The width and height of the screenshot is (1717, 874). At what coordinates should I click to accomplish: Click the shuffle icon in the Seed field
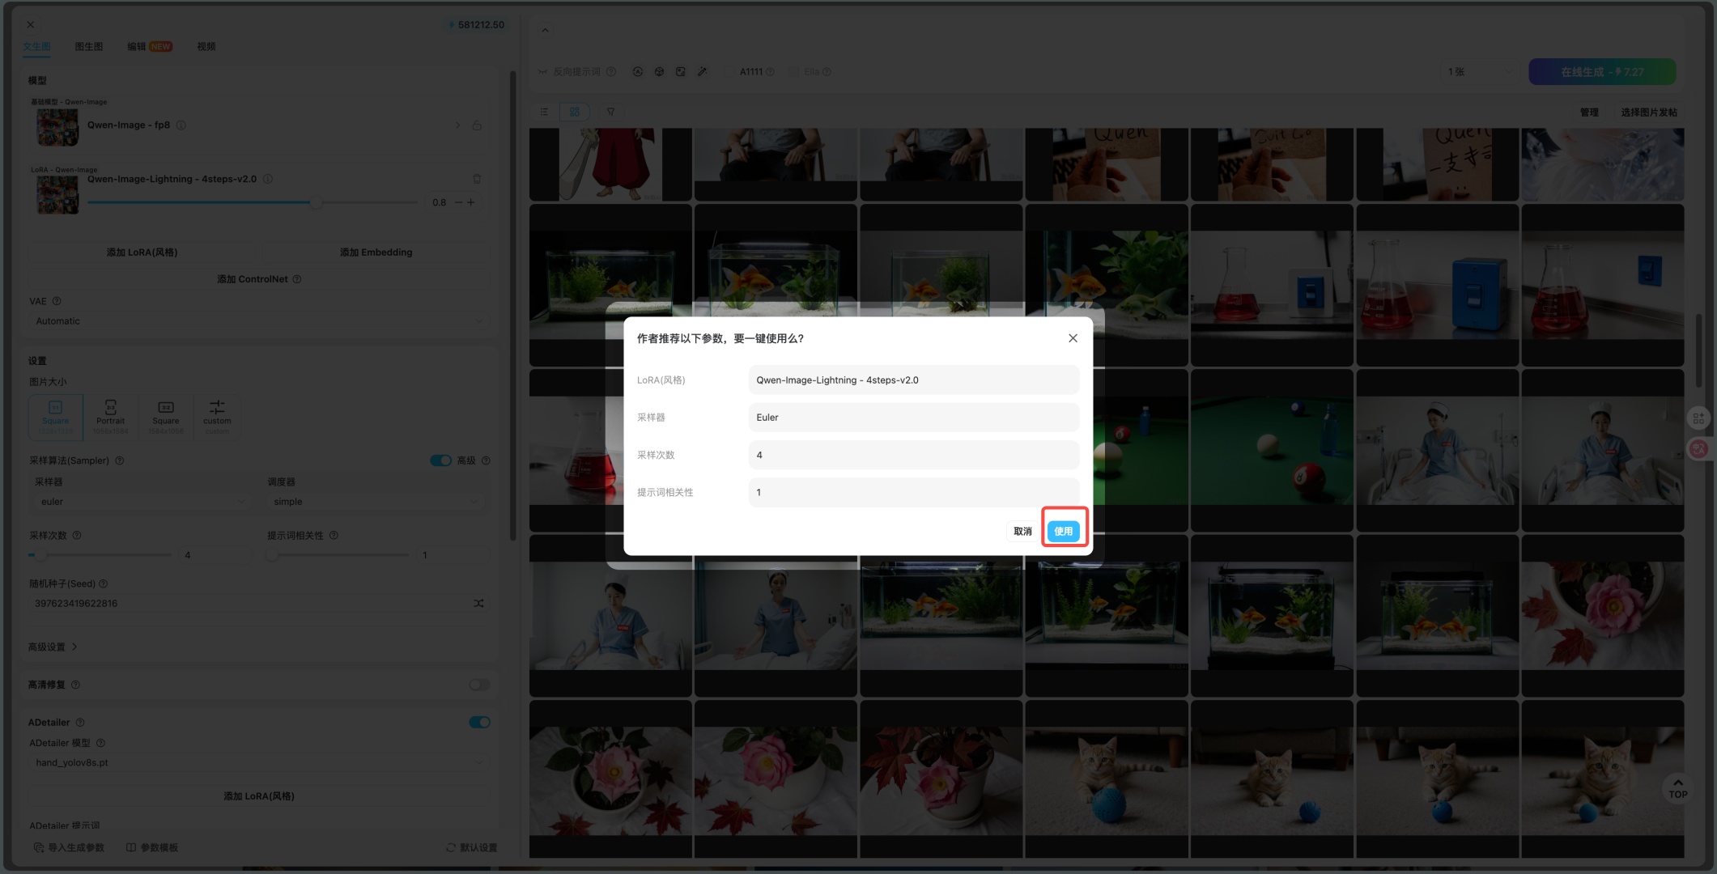click(x=478, y=603)
